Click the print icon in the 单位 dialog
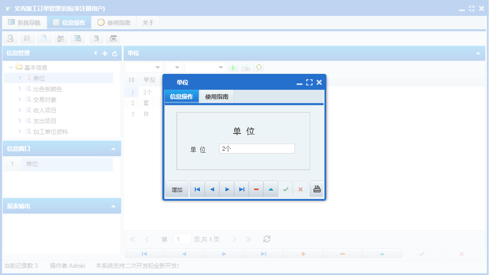 316,189
